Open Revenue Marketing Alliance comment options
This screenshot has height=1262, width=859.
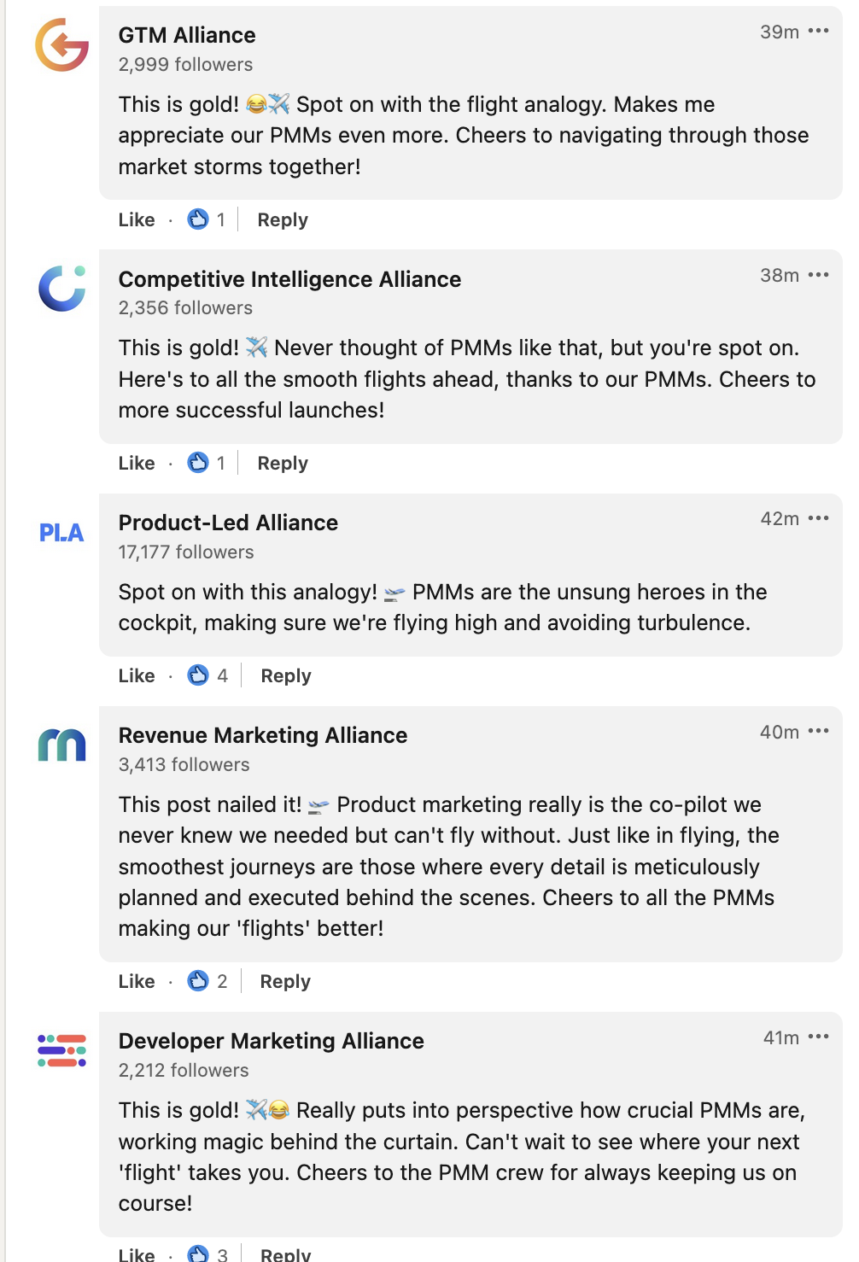pyautogui.click(x=818, y=731)
